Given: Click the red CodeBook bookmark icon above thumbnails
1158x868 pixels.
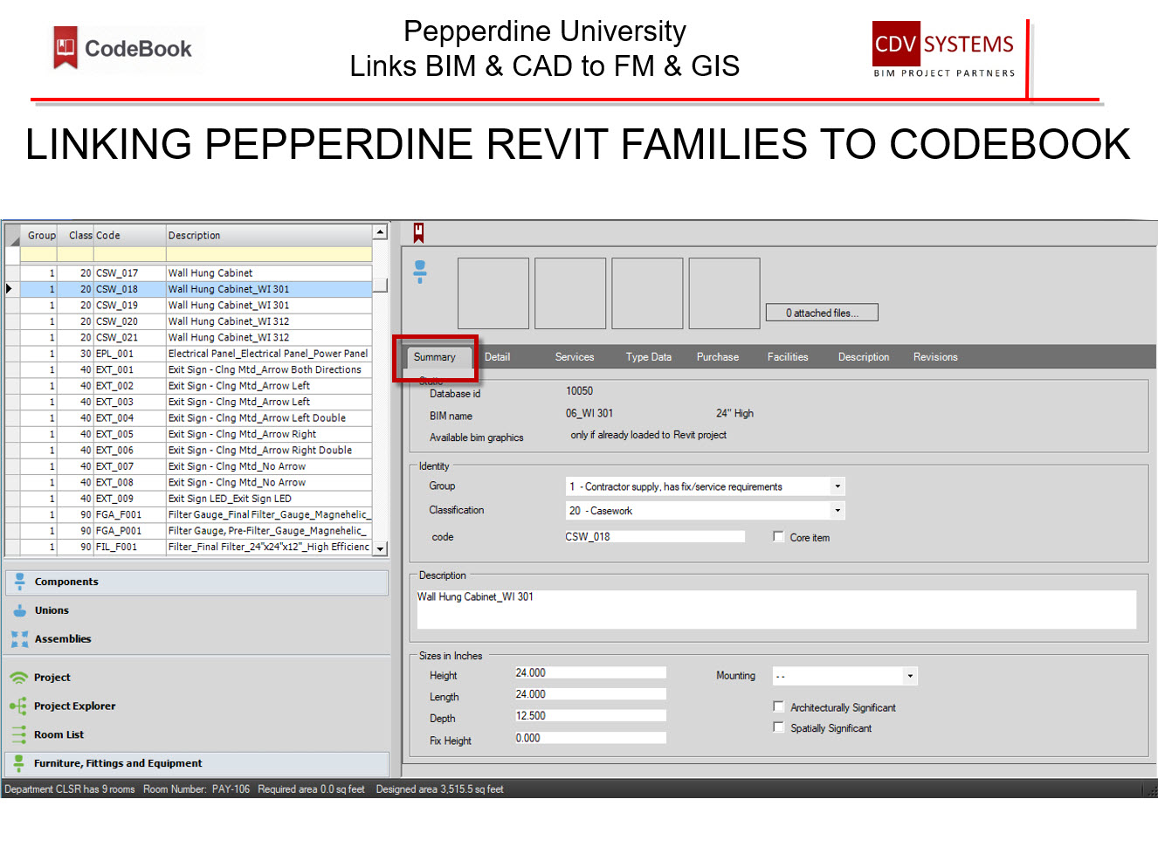Looking at the screenshot, I should [x=418, y=232].
